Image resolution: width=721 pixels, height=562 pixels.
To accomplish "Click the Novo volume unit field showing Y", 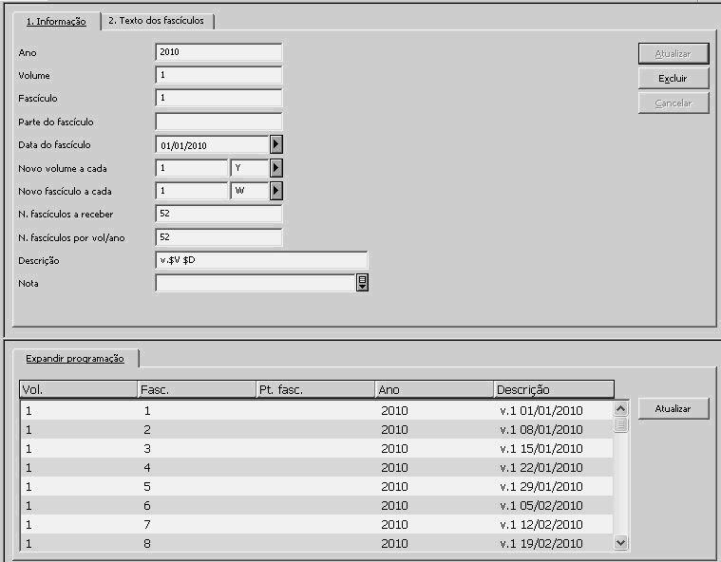I will pos(250,168).
